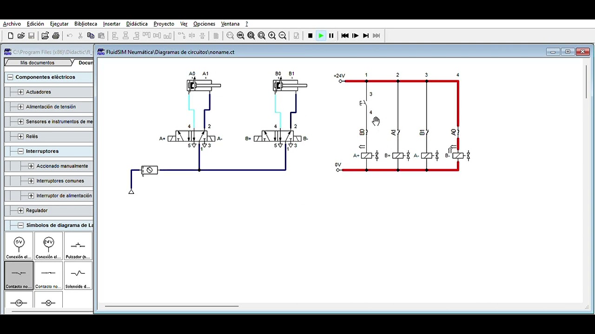Click the A- solenoid in ladder diagram
Screen dimensions: 595x334
pyautogui.click(x=427, y=155)
